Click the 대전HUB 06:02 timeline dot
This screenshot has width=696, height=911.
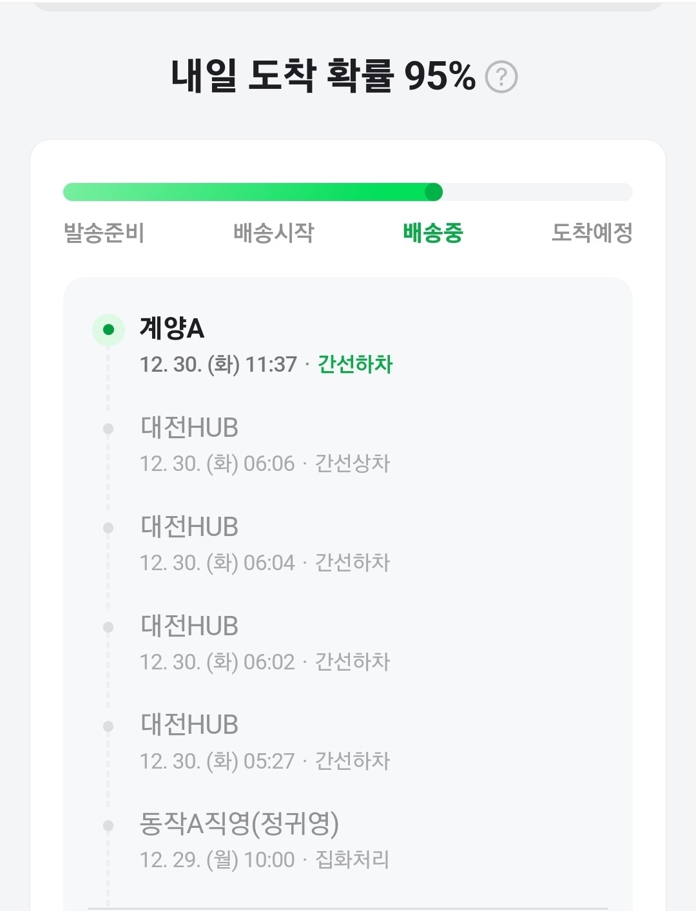(x=108, y=627)
